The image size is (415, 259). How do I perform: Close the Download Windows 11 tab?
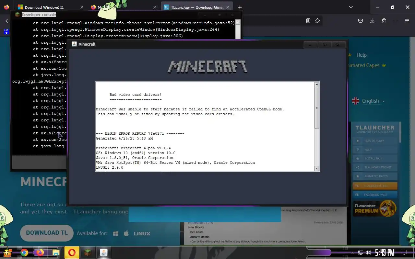81,7
